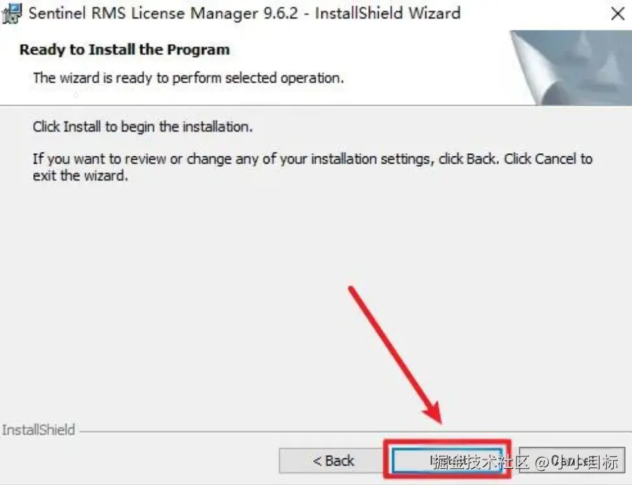Click the 'Ready to Install the Program' heading
The height and width of the screenshot is (485, 632).
tap(125, 49)
